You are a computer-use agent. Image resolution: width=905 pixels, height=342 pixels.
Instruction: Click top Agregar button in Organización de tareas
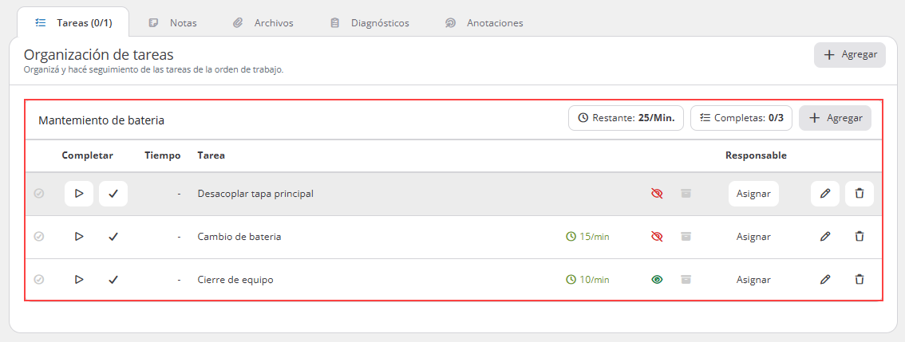point(850,55)
